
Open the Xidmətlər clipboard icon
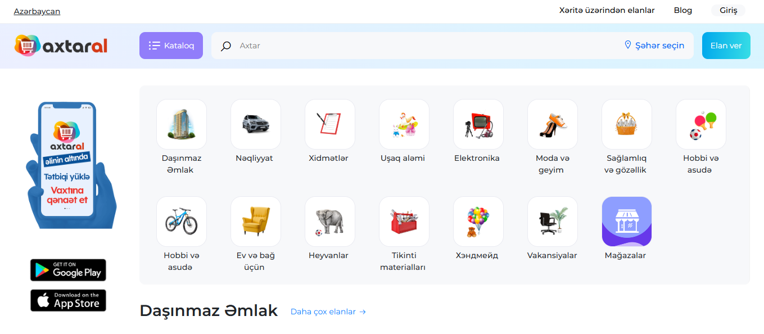[329, 124]
